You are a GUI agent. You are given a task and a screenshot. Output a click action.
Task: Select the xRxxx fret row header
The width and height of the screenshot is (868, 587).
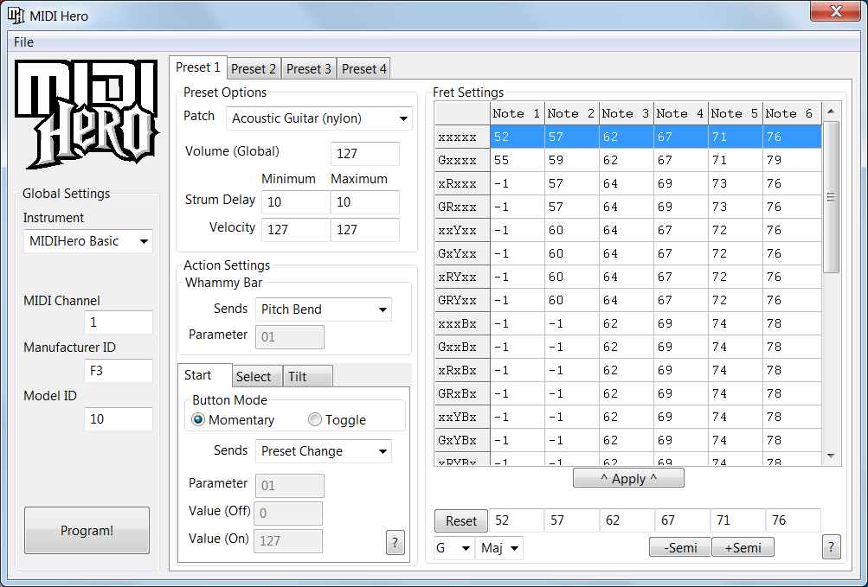(x=461, y=183)
